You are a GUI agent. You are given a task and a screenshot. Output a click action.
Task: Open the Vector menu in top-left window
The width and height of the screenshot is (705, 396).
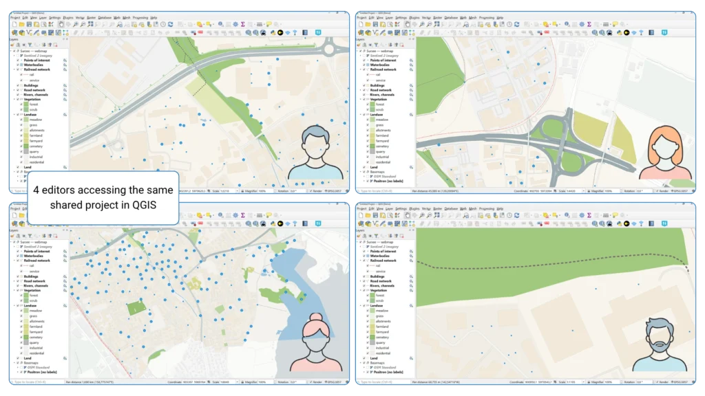[x=81, y=17]
